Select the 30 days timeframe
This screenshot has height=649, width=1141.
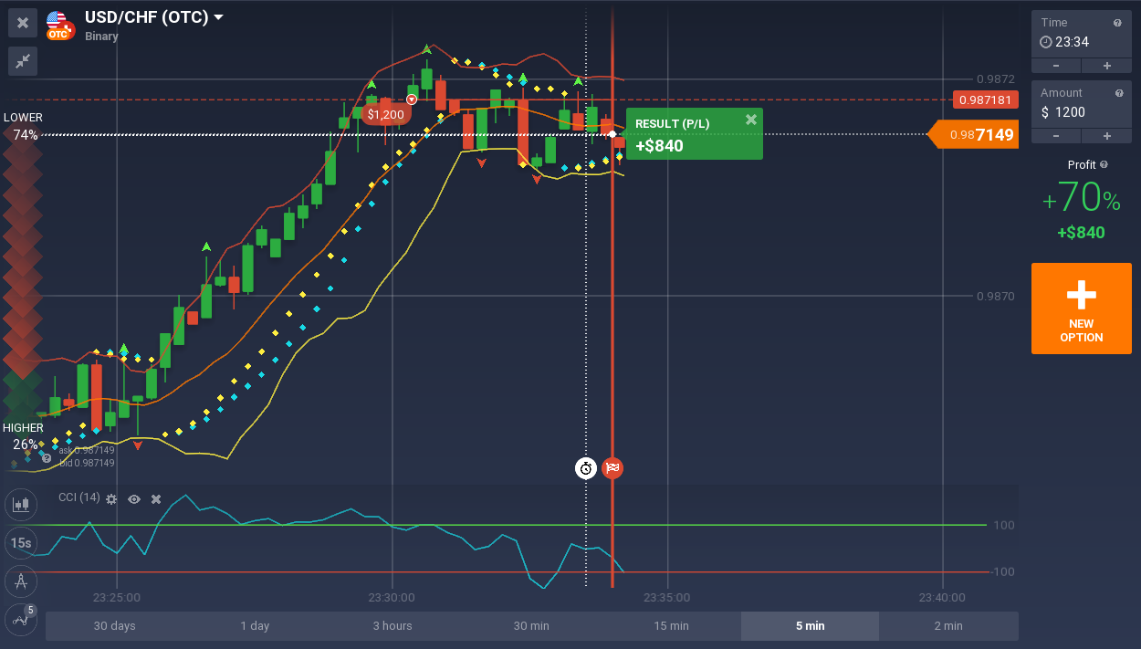click(114, 625)
